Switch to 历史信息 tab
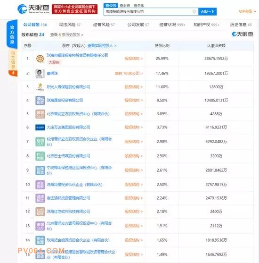The width and height of the screenshot is (259, 263). click(241, 25)
